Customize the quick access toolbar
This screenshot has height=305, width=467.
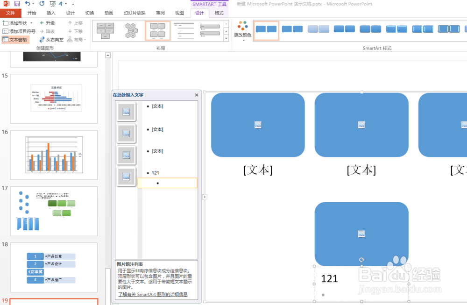pyautogui.click(x=73, y=4)
